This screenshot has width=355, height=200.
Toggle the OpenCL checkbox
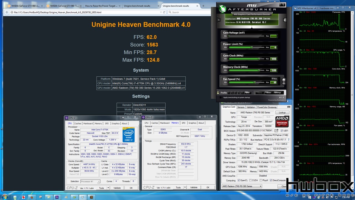(x=239, y=181)
